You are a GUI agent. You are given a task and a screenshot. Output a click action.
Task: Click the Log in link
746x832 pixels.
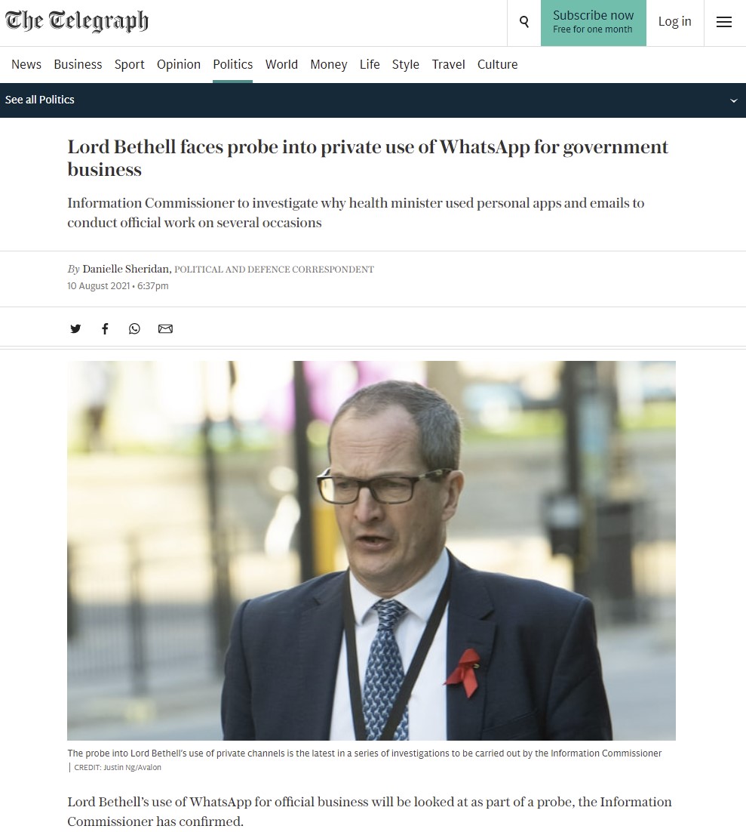click(x=675, y=21)
